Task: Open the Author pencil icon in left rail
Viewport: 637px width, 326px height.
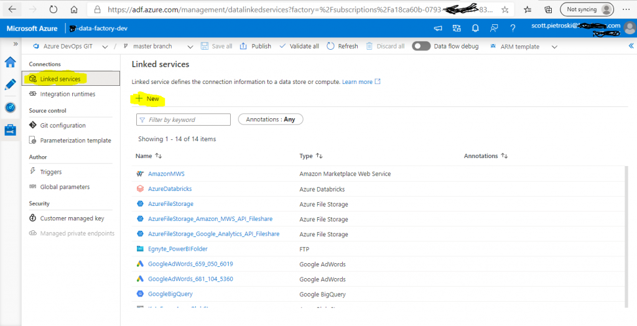Action: pyautogui.click(x=11, y=85)
